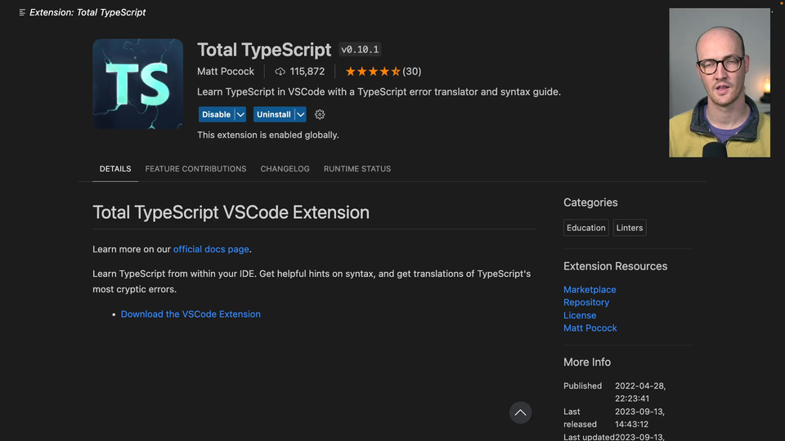Select the Runtime Status tab
Screen dimensions: 785x441
coord(357,169)
